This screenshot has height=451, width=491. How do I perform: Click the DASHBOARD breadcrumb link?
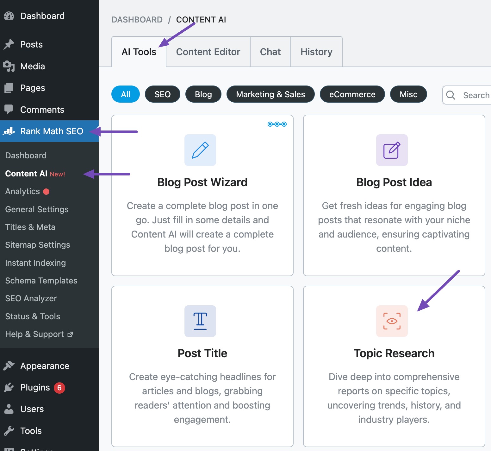137,20
